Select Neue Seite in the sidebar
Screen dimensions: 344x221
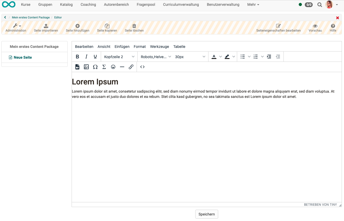(21, 57)
